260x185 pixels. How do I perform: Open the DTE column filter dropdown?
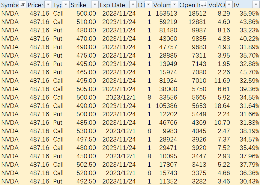pyautogui.click(x=148, y=4)
